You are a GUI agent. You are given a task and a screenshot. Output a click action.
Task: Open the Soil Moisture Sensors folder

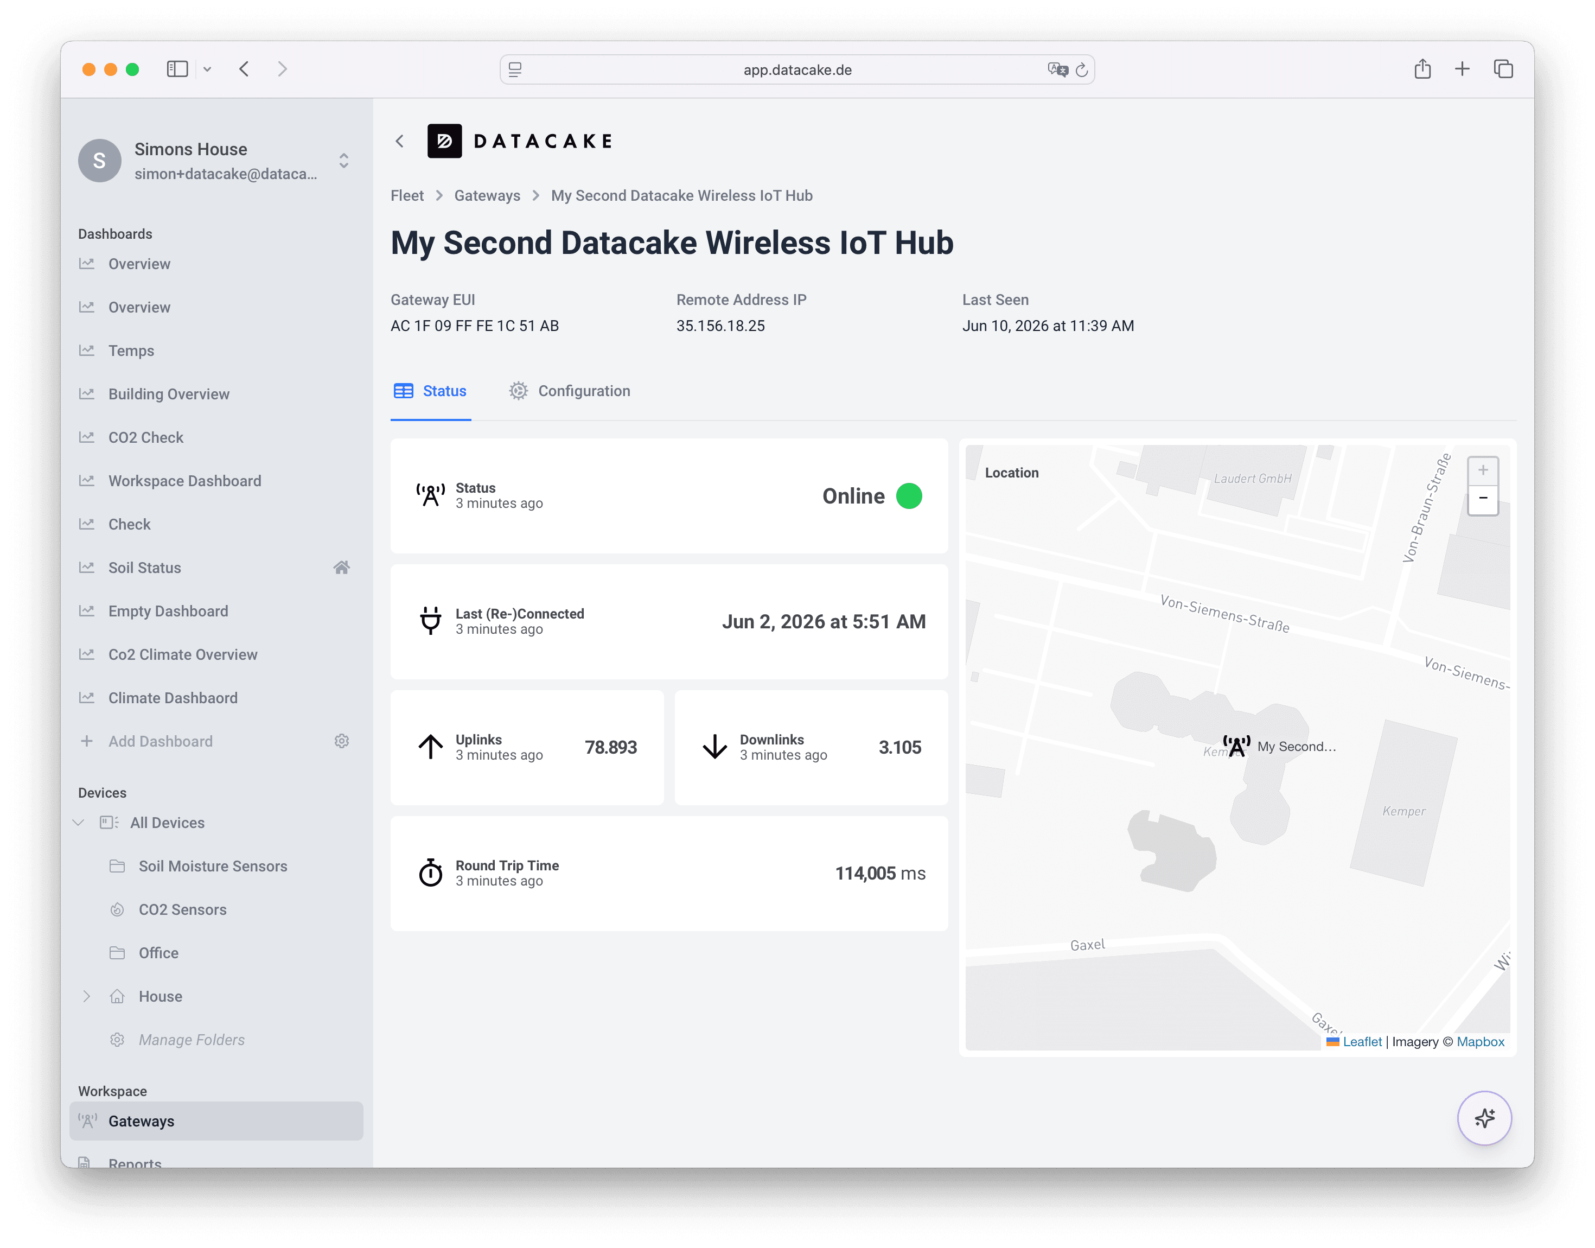(x=213, y=866)
